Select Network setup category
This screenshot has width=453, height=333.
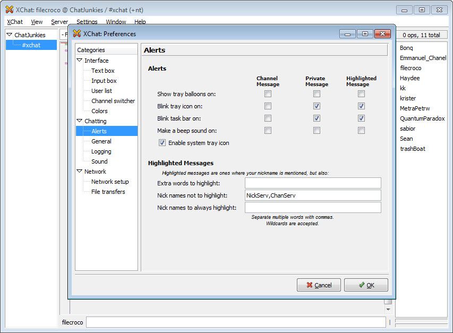click(x=110, y=182)
